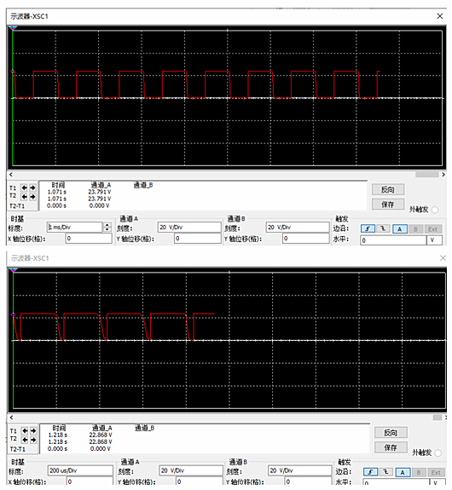Screen dimensions: 452x490
Task: Select falling edge trigger in bottom oscilloscope
Action: click(x=386, y=472)
